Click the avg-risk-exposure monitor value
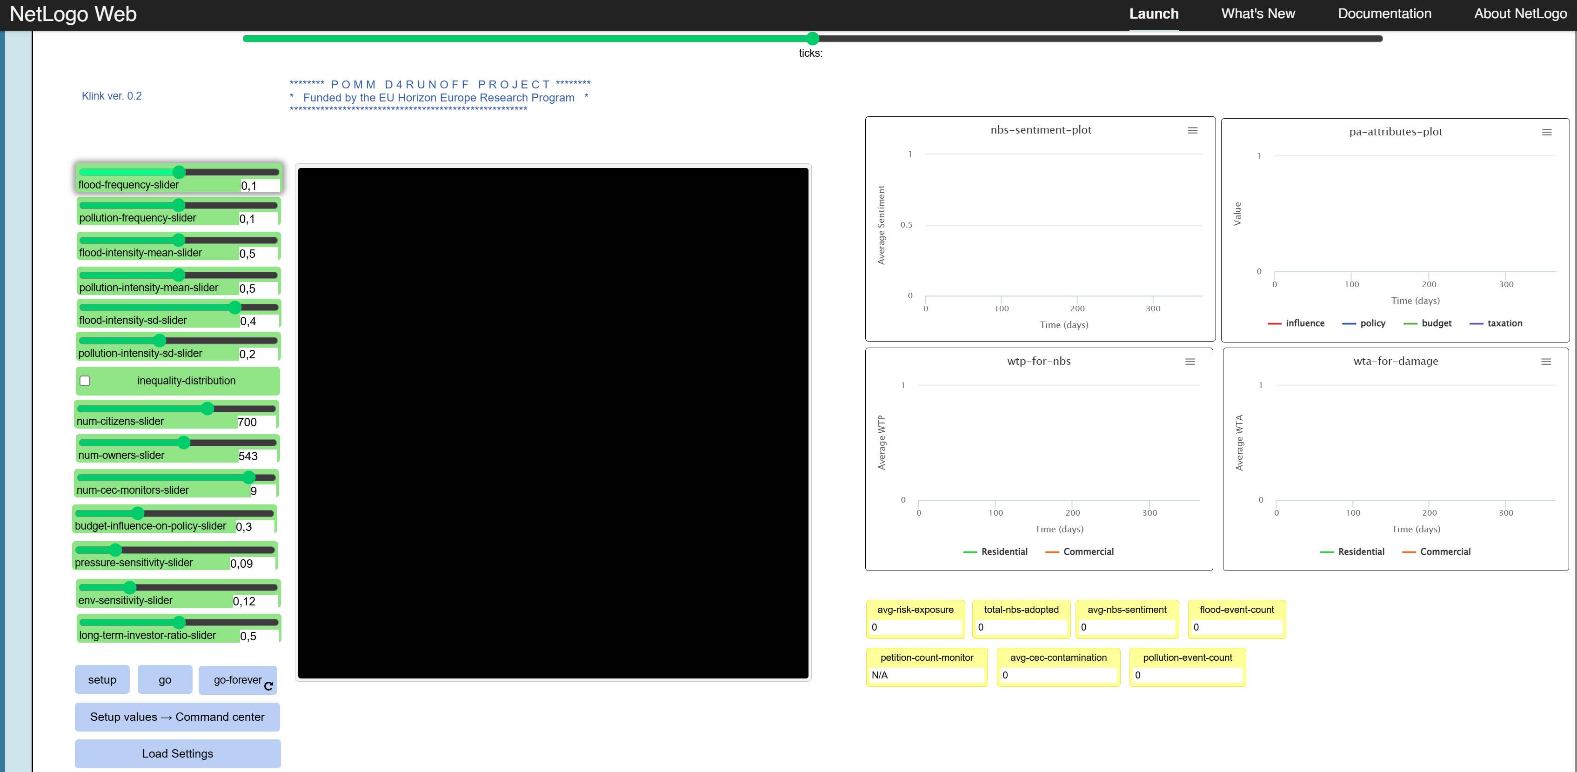This screenshot has height=772, width=1577. point(915,628)
